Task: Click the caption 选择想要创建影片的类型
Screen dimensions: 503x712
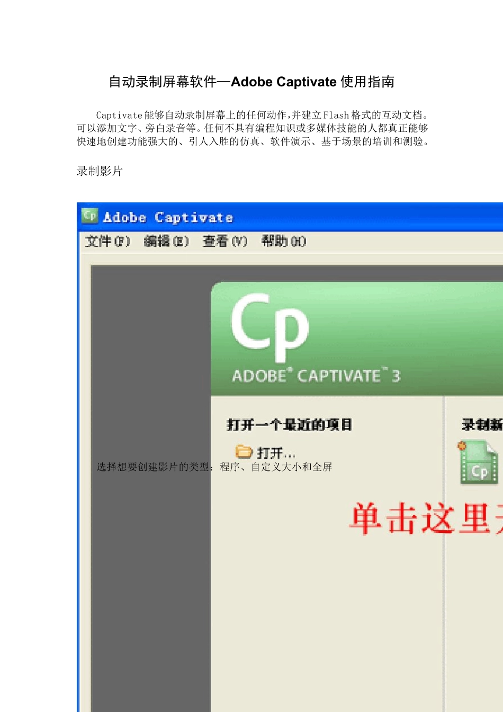Action: tap(214, 467)
